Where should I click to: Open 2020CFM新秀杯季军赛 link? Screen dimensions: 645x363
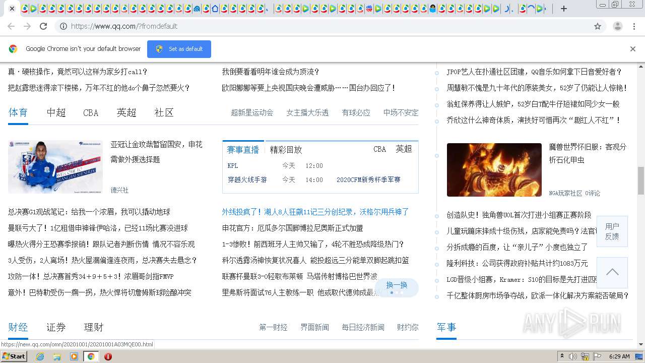[368, 179]
